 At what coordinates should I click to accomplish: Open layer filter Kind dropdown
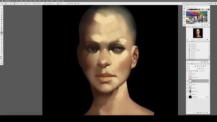(x=190, y=66)
